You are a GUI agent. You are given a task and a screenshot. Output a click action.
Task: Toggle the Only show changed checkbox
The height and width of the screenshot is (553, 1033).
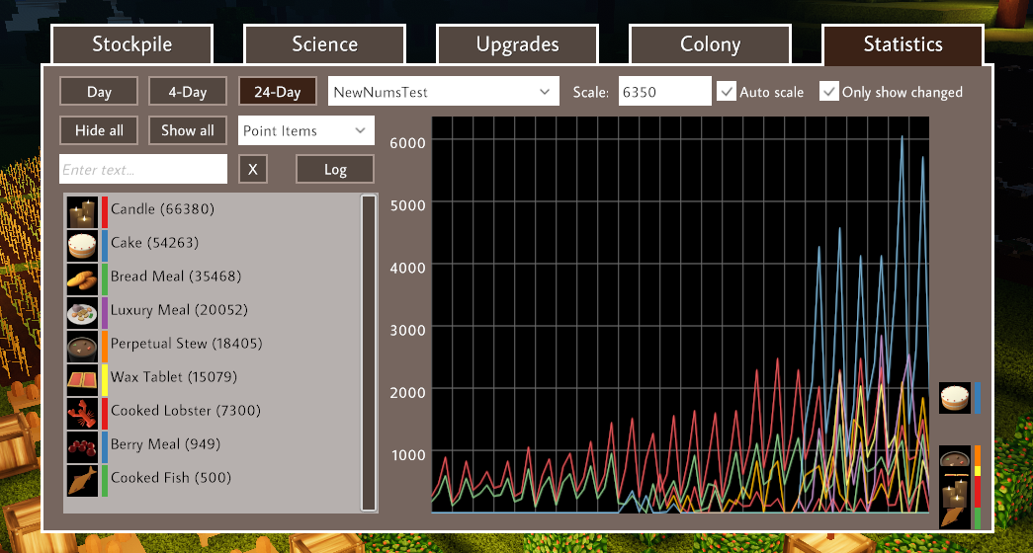(x=828, y=92)
